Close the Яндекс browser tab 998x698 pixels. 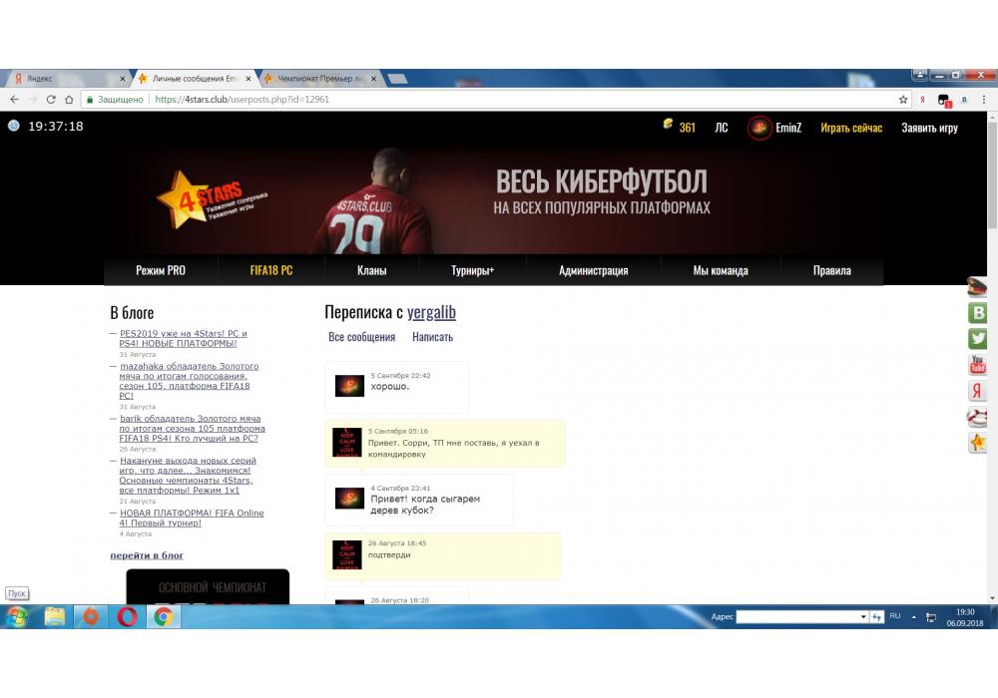click(122, 79)
